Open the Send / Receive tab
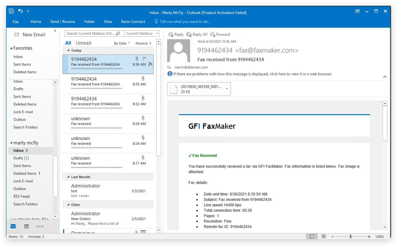The image size is (397, 247). coord(63,22)
